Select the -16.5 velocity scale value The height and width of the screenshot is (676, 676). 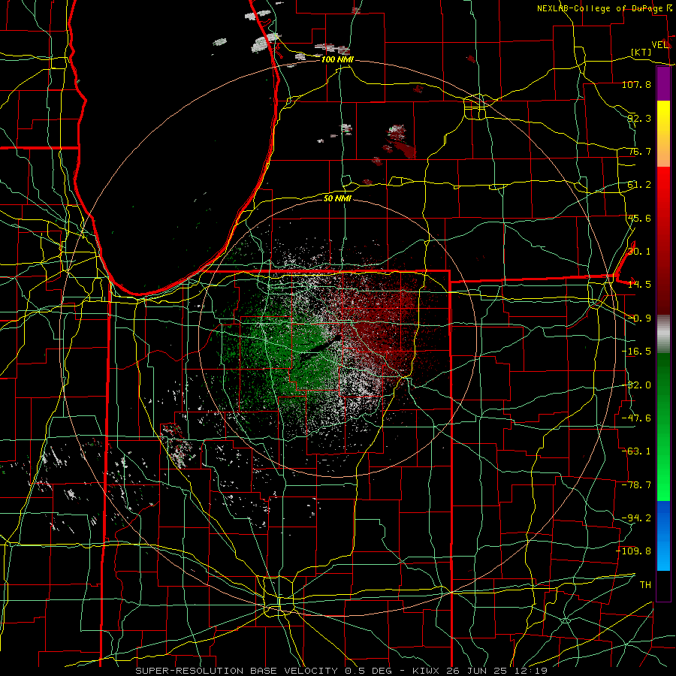coord(636,352)
